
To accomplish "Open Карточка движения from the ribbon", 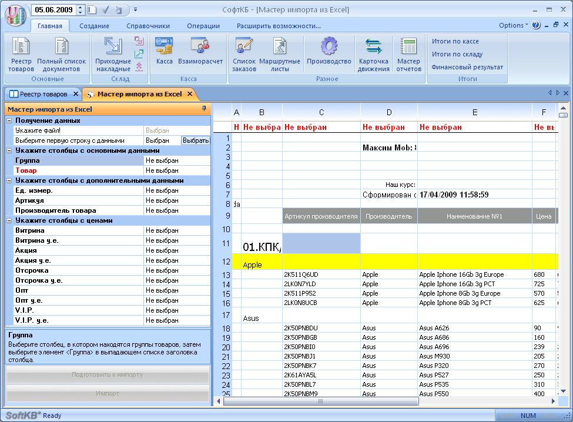I will 373,55.
